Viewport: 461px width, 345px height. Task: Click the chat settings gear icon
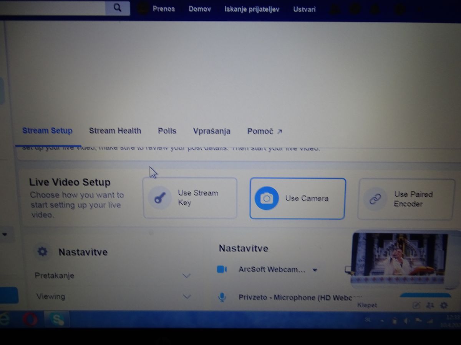point(444,306)
